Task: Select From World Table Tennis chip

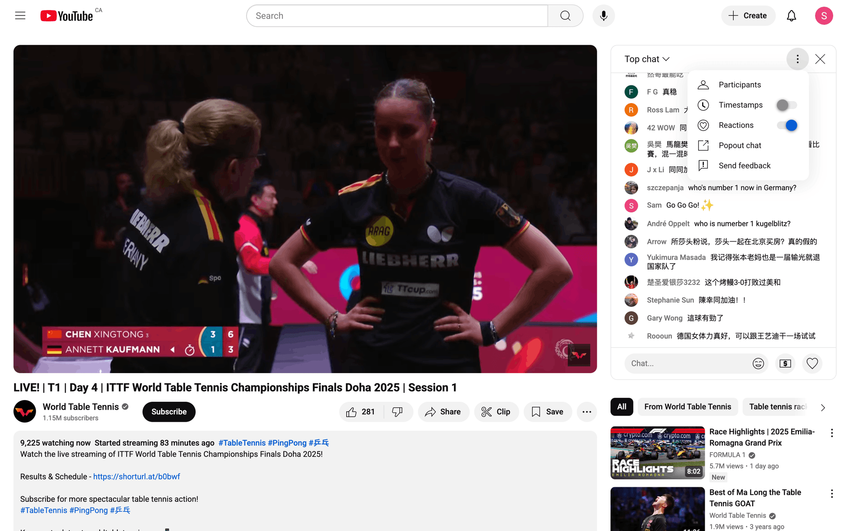Action: pyautogui.click(x=688, y=407)
